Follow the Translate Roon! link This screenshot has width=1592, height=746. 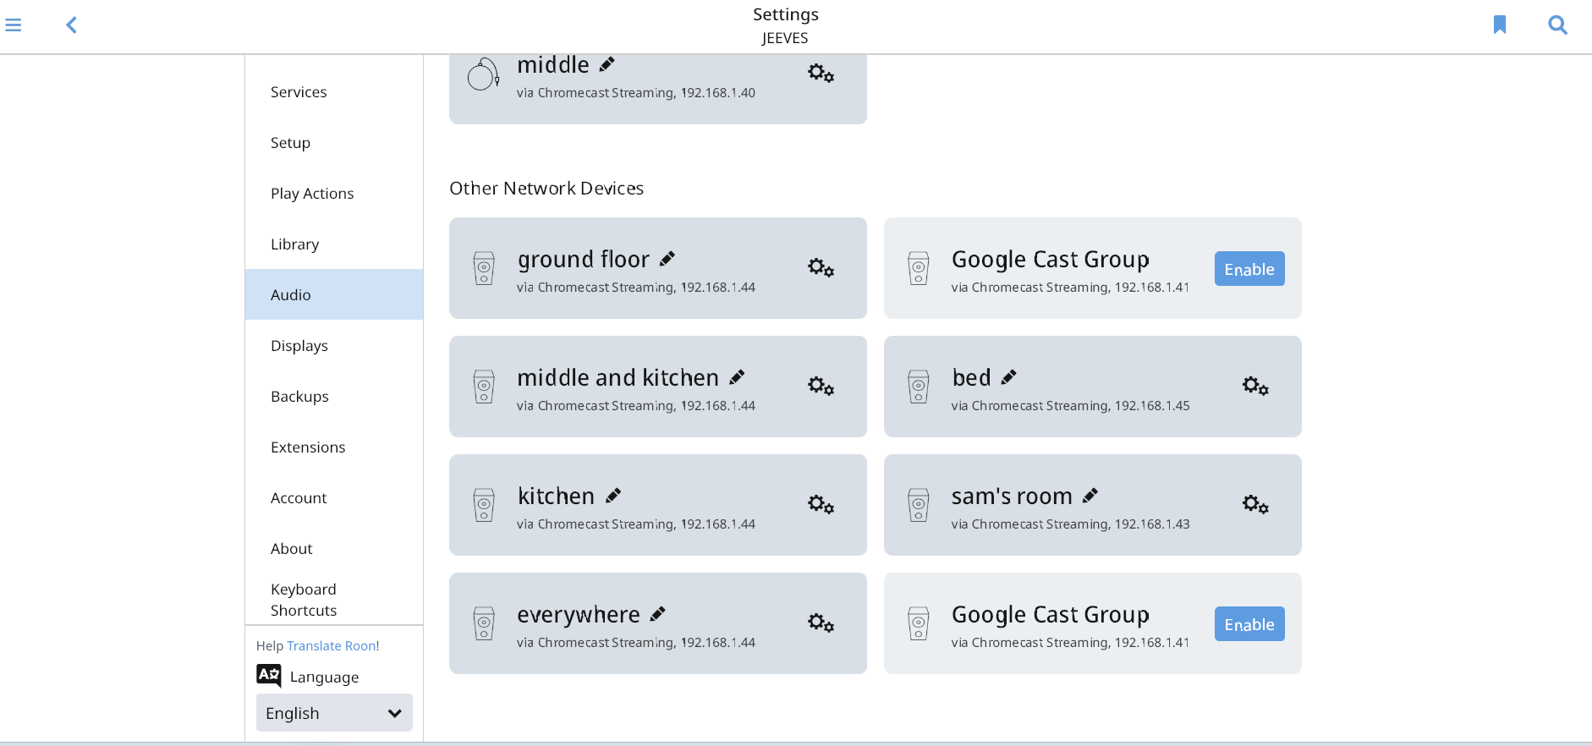pyautogui.click(x=333, y=645)
